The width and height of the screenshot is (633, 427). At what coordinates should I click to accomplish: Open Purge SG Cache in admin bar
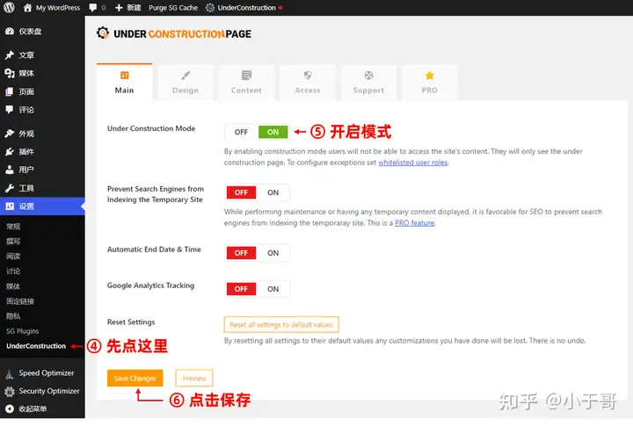tap(173, 8)
